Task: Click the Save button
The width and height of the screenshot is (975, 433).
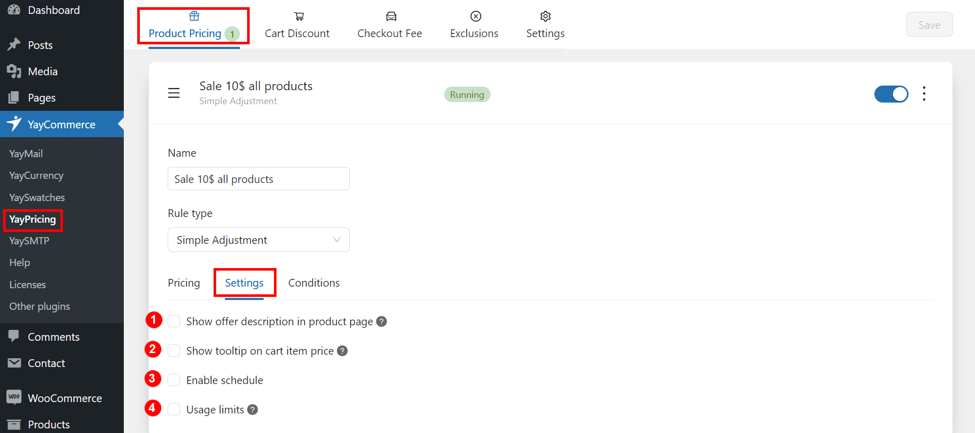Action: (x=929, y=25)
